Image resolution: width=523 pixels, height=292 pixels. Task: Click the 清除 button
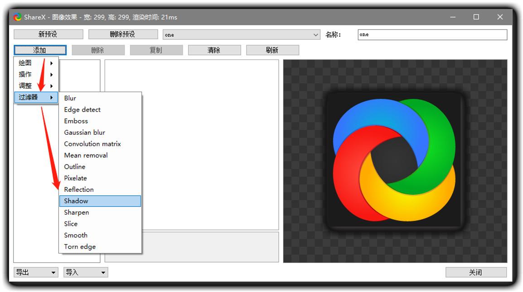[214, 50]
